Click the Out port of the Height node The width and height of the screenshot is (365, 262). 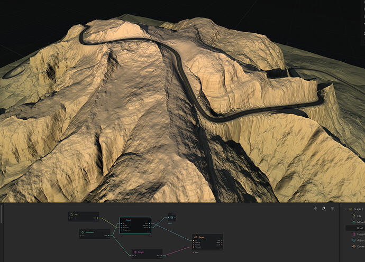click(x=161, y=255)
